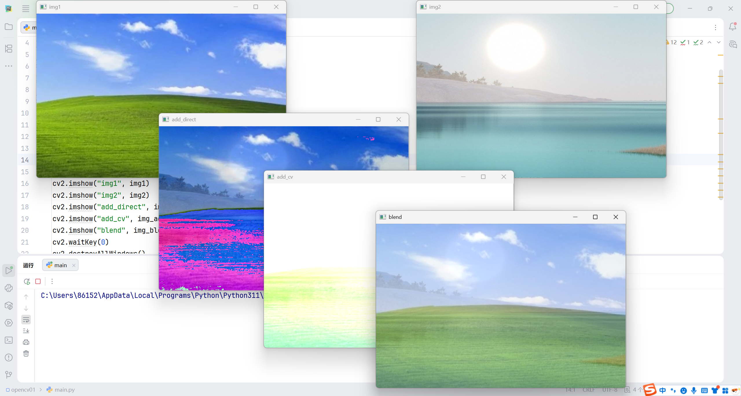Viewport: 741px width, 396px height.
Task: Open the Problems tool window
Action: point(9,357)
